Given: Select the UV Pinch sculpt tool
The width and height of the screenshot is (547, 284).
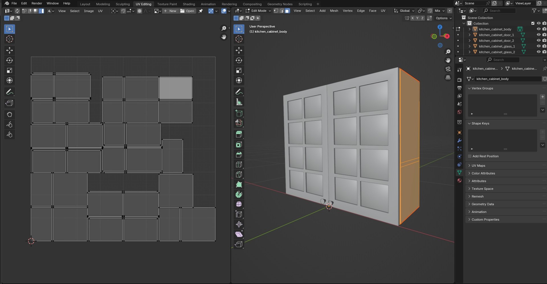Looking at the screenshot, I should (9, 134).
